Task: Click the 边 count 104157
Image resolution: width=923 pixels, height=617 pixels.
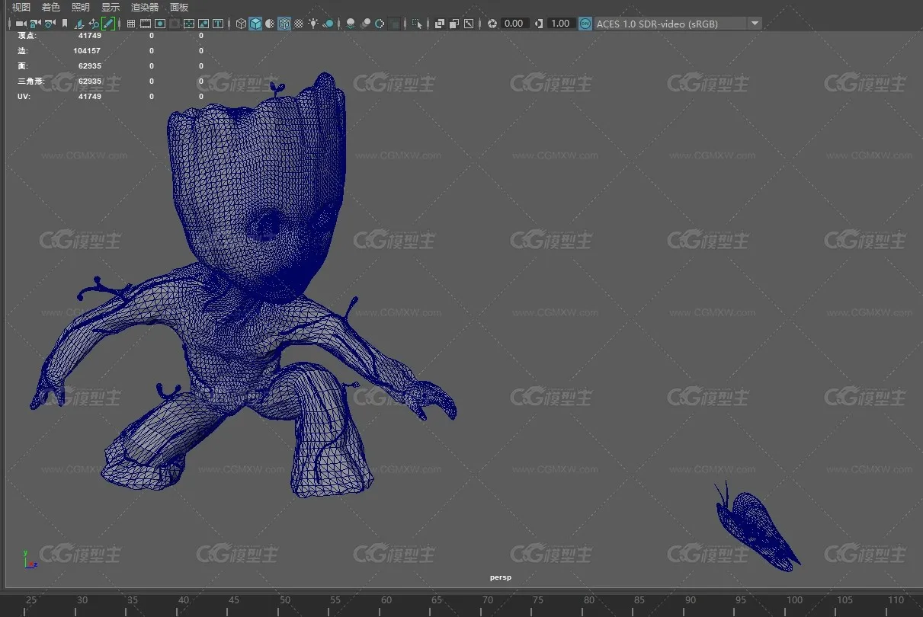Action: (x=87, y=50)
